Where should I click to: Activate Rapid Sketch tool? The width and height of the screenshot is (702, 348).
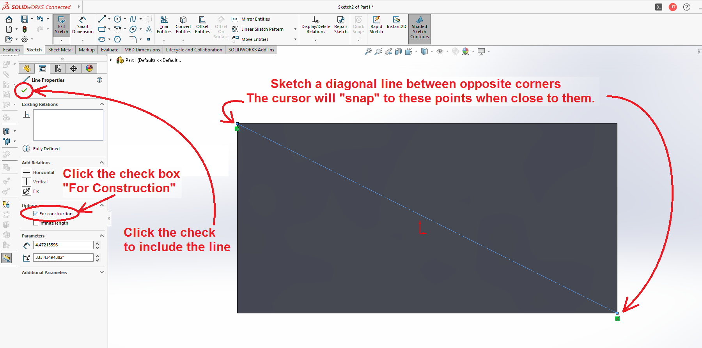[376, 25]
